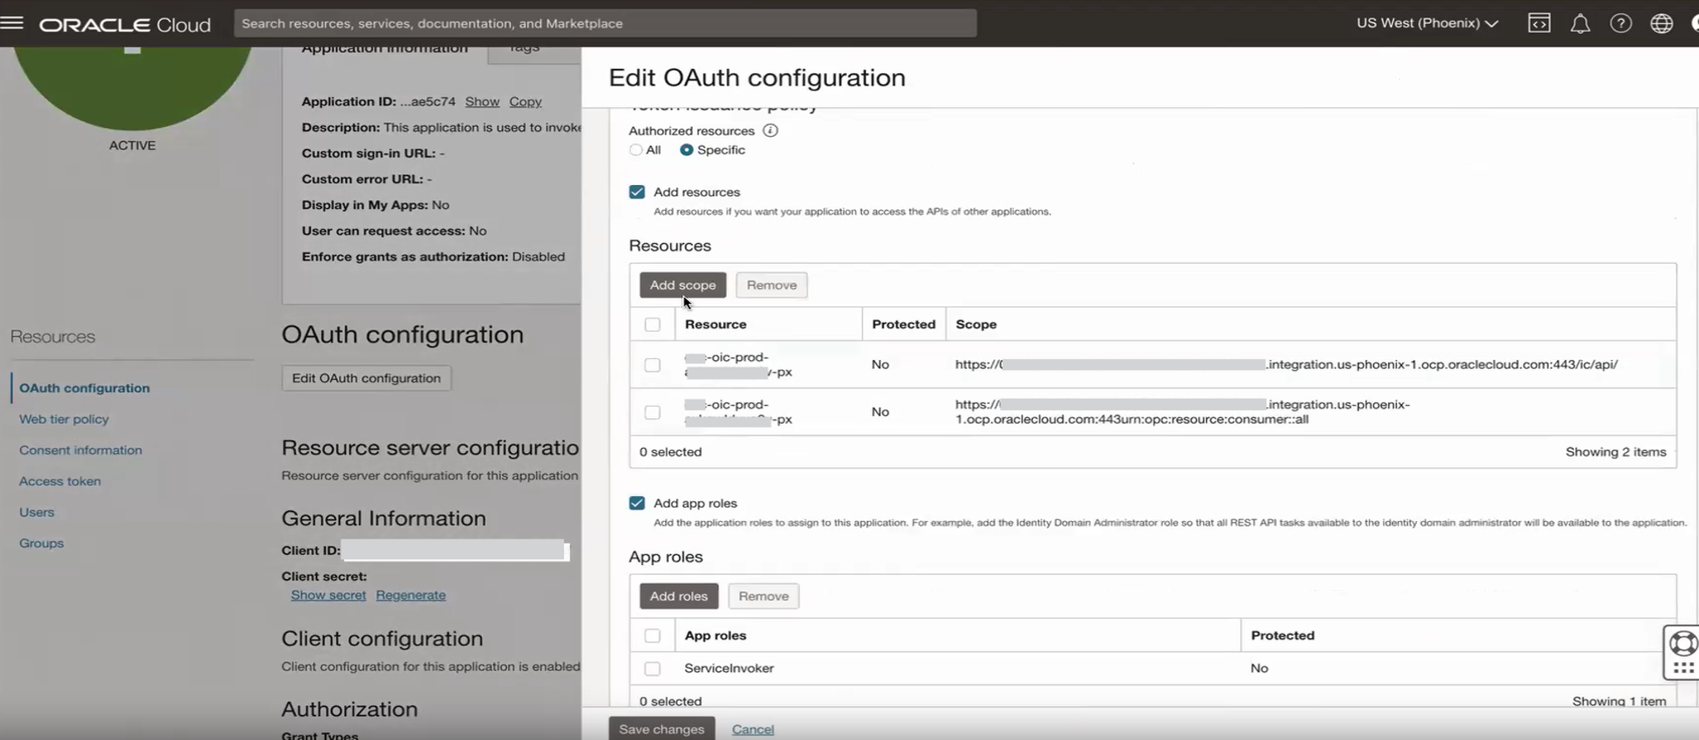The image size is (1699, 740).
Task: Open Access token in sidebar
Action: (x=60, y=481)
